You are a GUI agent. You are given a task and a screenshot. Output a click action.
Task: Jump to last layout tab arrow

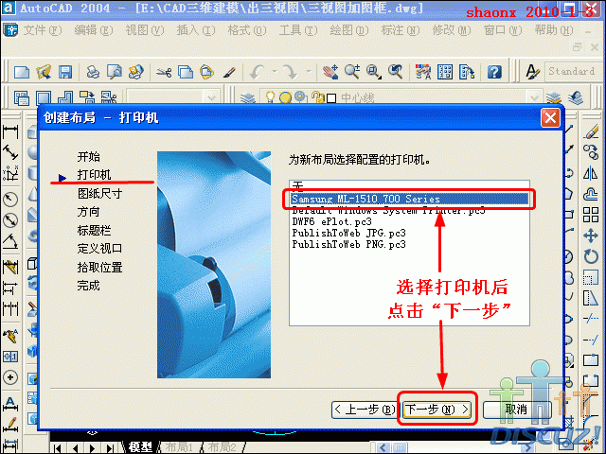pos(110,448)
